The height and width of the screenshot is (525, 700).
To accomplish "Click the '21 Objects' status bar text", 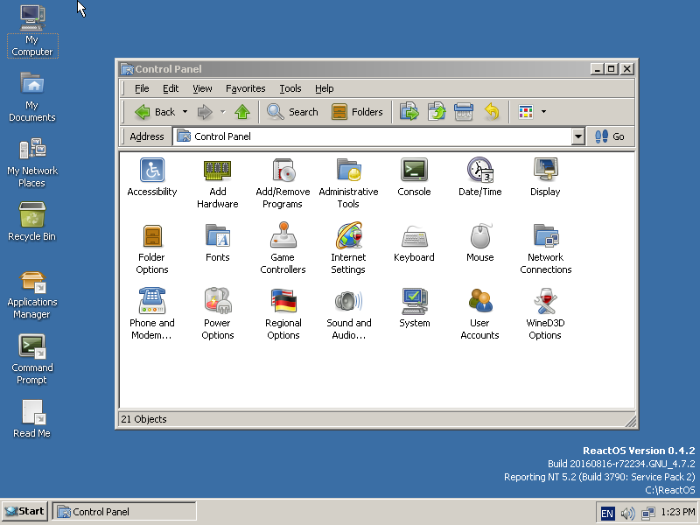I will pos(143,419).
